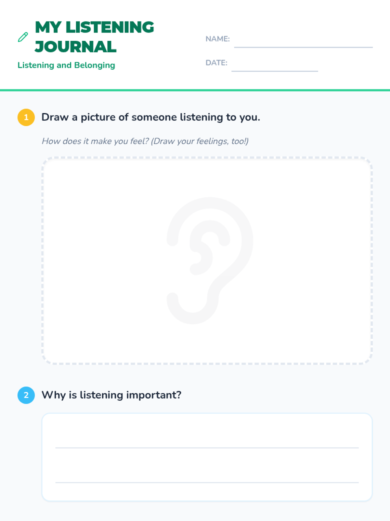Click the top-left corner of dashed drawing box
The image size is (390, 521).
tap(46, 162)
